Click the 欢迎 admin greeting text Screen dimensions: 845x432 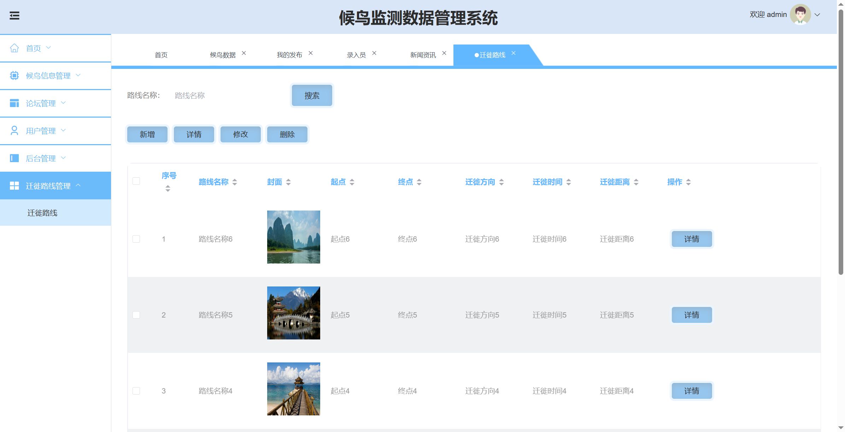point(768,14)
